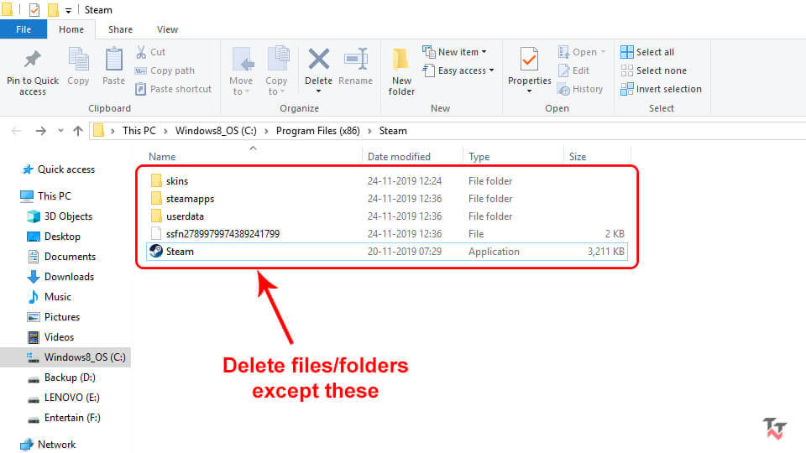Viewport: 806px width, 453px height.
Task: Click the red Delete X icon
Action: coord(319,59)
